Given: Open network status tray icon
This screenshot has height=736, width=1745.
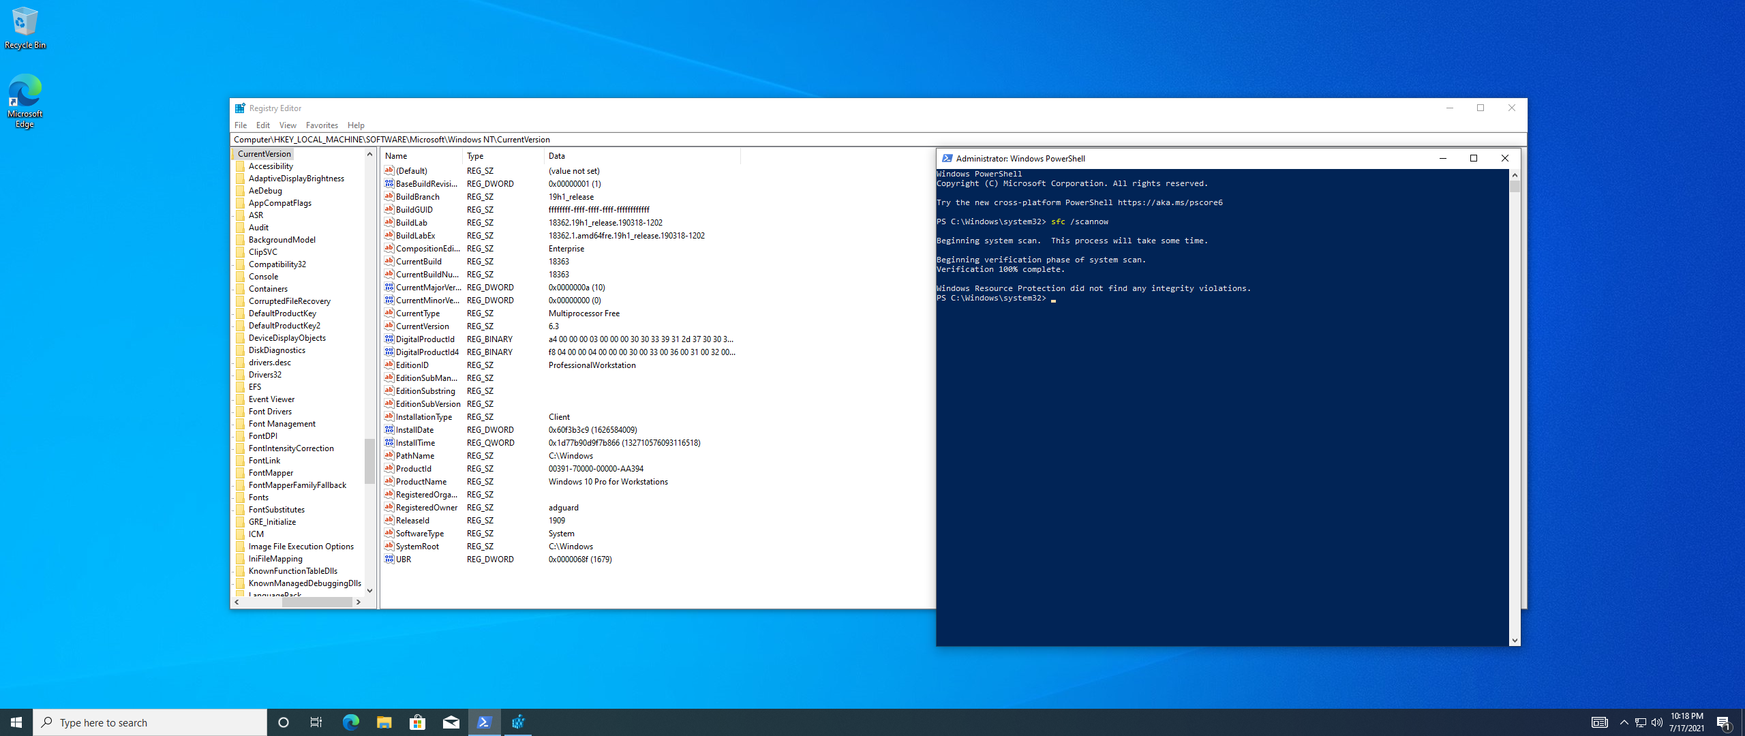Looking at the screenshot, I should (1641, 722).
